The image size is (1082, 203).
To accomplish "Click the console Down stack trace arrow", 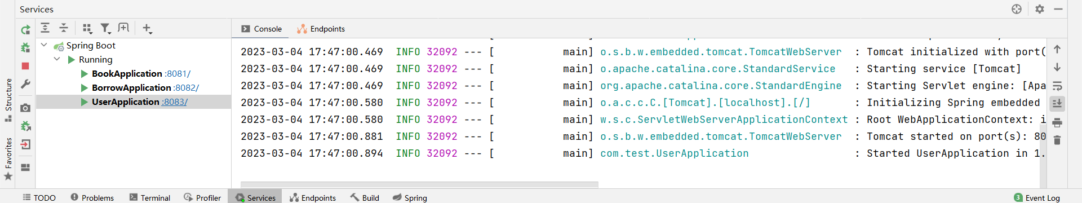I will (1057, 68).
